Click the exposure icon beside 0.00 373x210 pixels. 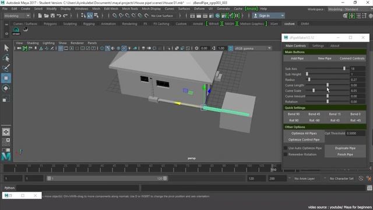point(196,48)
